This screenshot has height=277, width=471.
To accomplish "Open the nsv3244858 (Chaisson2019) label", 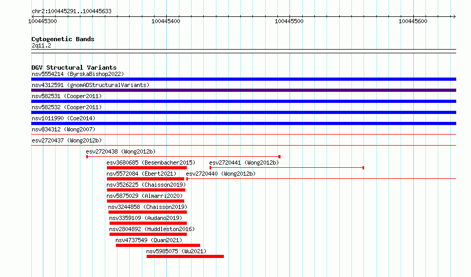I will tap(148, 207).
